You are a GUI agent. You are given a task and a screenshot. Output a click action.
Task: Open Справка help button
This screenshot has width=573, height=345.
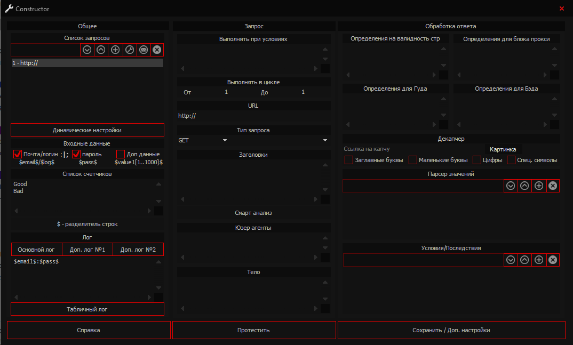[x=89, y=330]
